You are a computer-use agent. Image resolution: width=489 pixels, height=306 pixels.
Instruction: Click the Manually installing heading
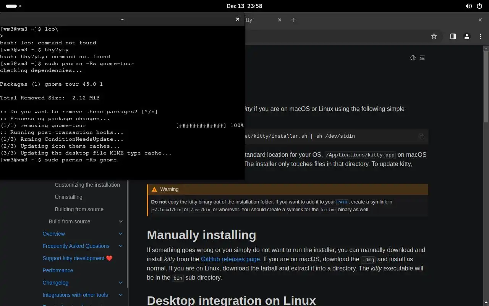coord(201,234)
